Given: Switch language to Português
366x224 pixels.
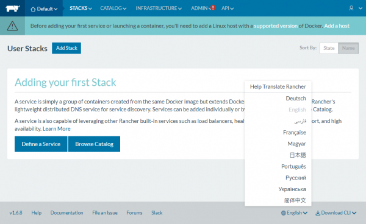Looking at the screenshot, I should coord(293,167).
